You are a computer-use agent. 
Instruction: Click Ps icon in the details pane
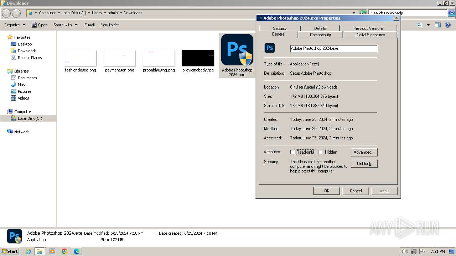click(15, 236)
